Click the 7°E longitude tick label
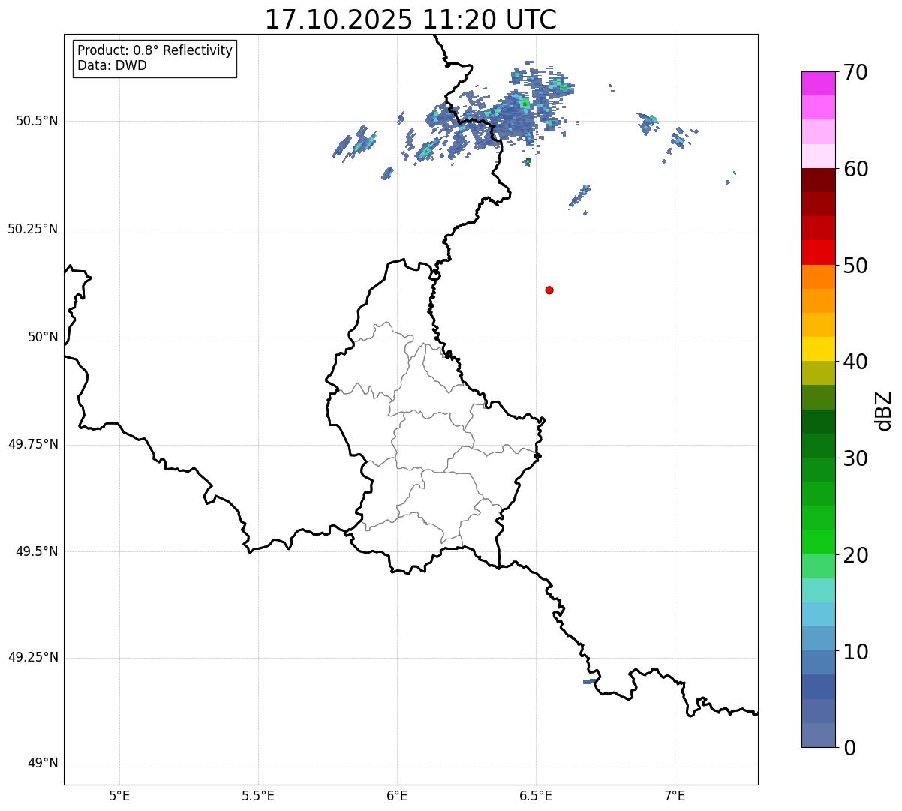 pos(675,795)
